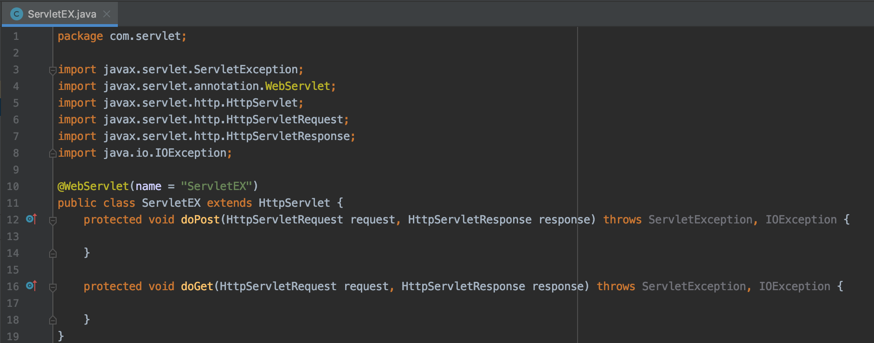Click the throws keyword on the doGet line
Screen dimensions: 874x343
point(616,286)
